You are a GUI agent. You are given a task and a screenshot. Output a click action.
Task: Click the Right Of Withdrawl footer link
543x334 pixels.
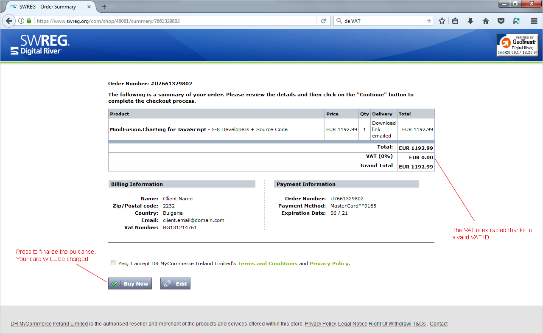390,324
